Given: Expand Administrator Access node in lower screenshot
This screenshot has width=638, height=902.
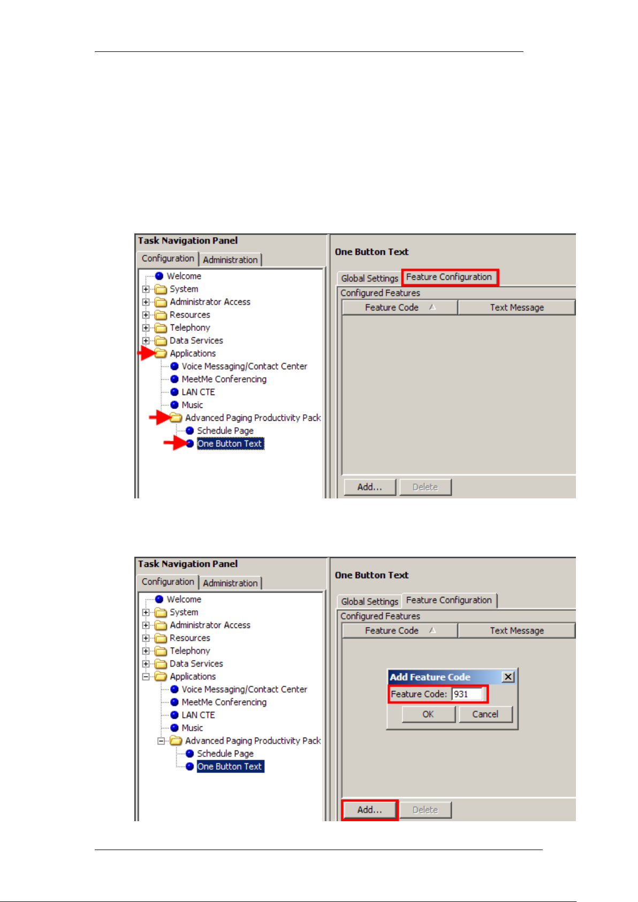Looking at the screenshot, I should pyautogui.click(x=146, y=625).
